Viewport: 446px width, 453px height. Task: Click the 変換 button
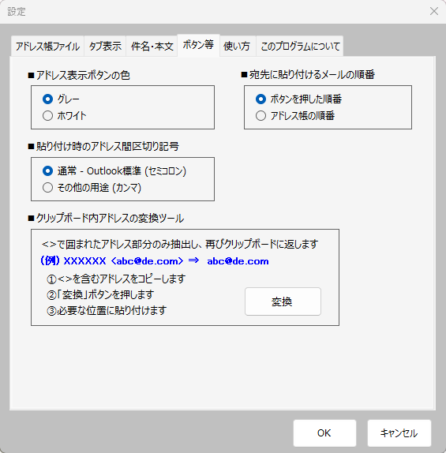tap(283, 301)
